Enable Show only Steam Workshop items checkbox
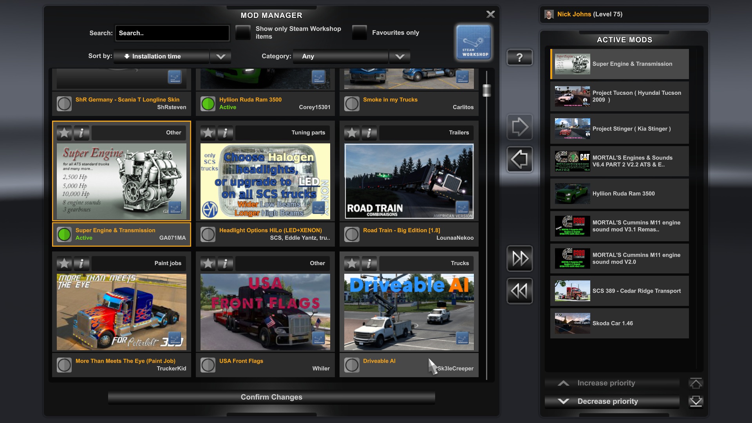This screenshot has width=752, height=423. click(243, 33)
